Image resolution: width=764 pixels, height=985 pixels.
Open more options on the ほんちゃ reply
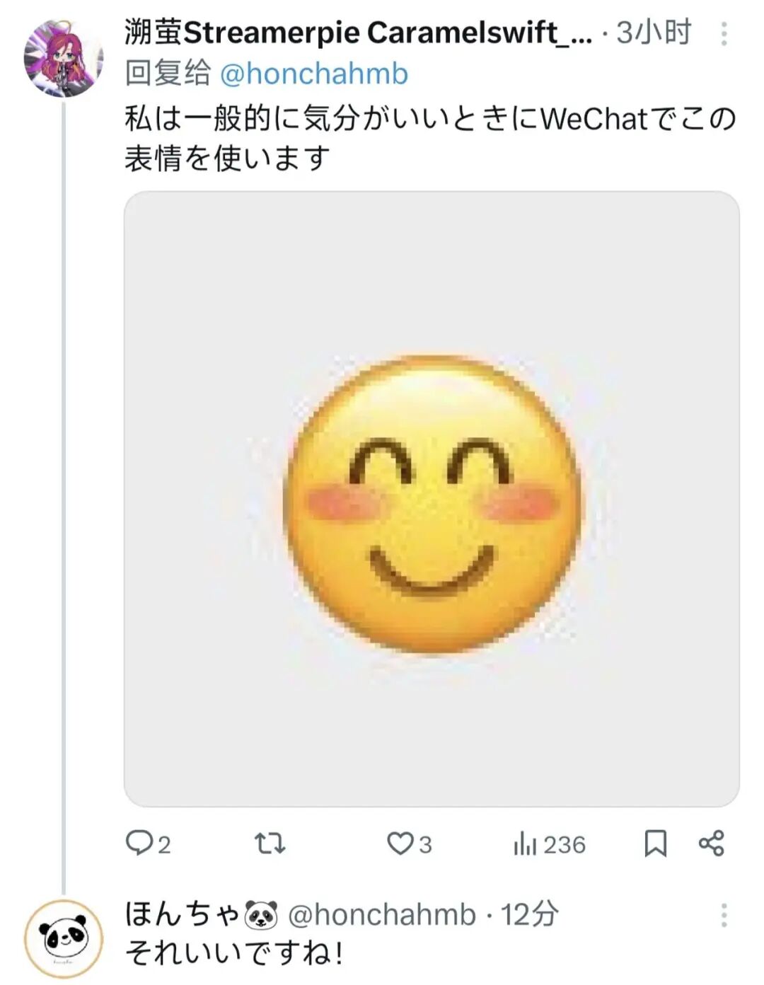(724, 916)
